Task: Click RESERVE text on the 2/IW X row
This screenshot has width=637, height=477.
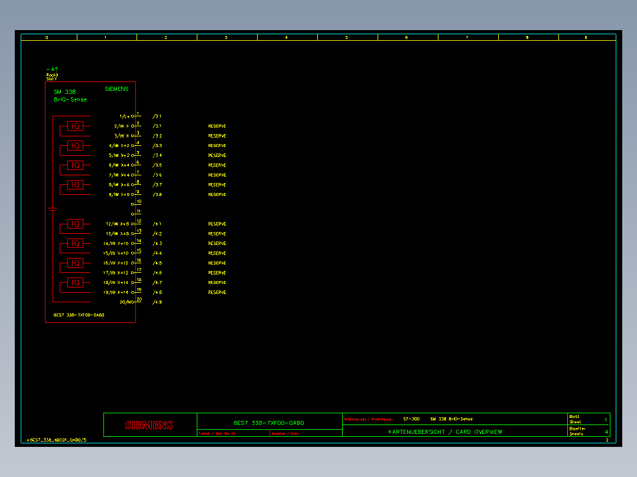Action: pos(217,126)
